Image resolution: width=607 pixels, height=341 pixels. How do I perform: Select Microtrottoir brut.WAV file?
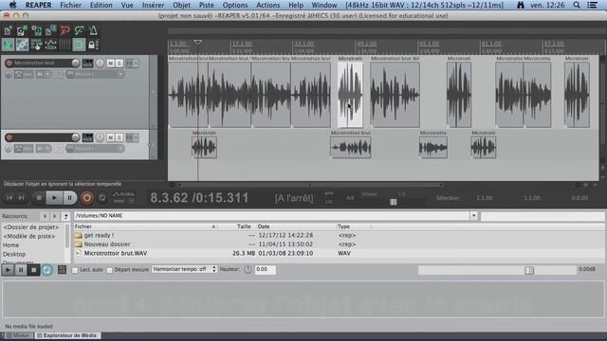(116, 253)
